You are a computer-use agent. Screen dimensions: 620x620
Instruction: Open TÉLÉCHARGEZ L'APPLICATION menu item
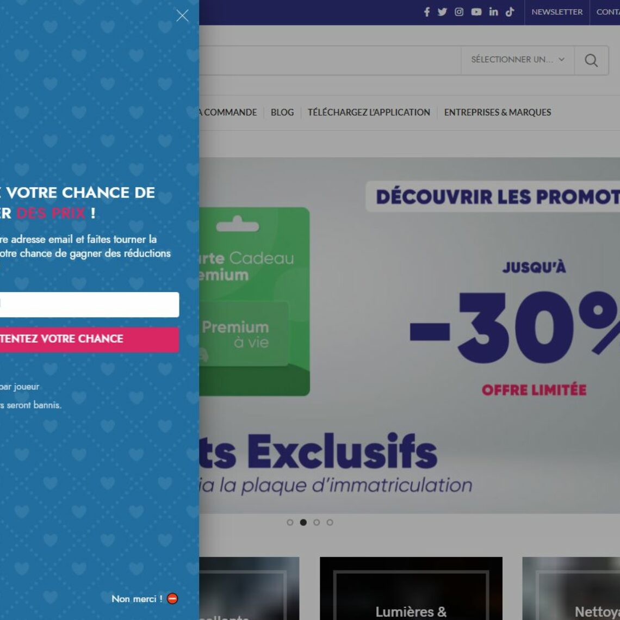(369, 112)
